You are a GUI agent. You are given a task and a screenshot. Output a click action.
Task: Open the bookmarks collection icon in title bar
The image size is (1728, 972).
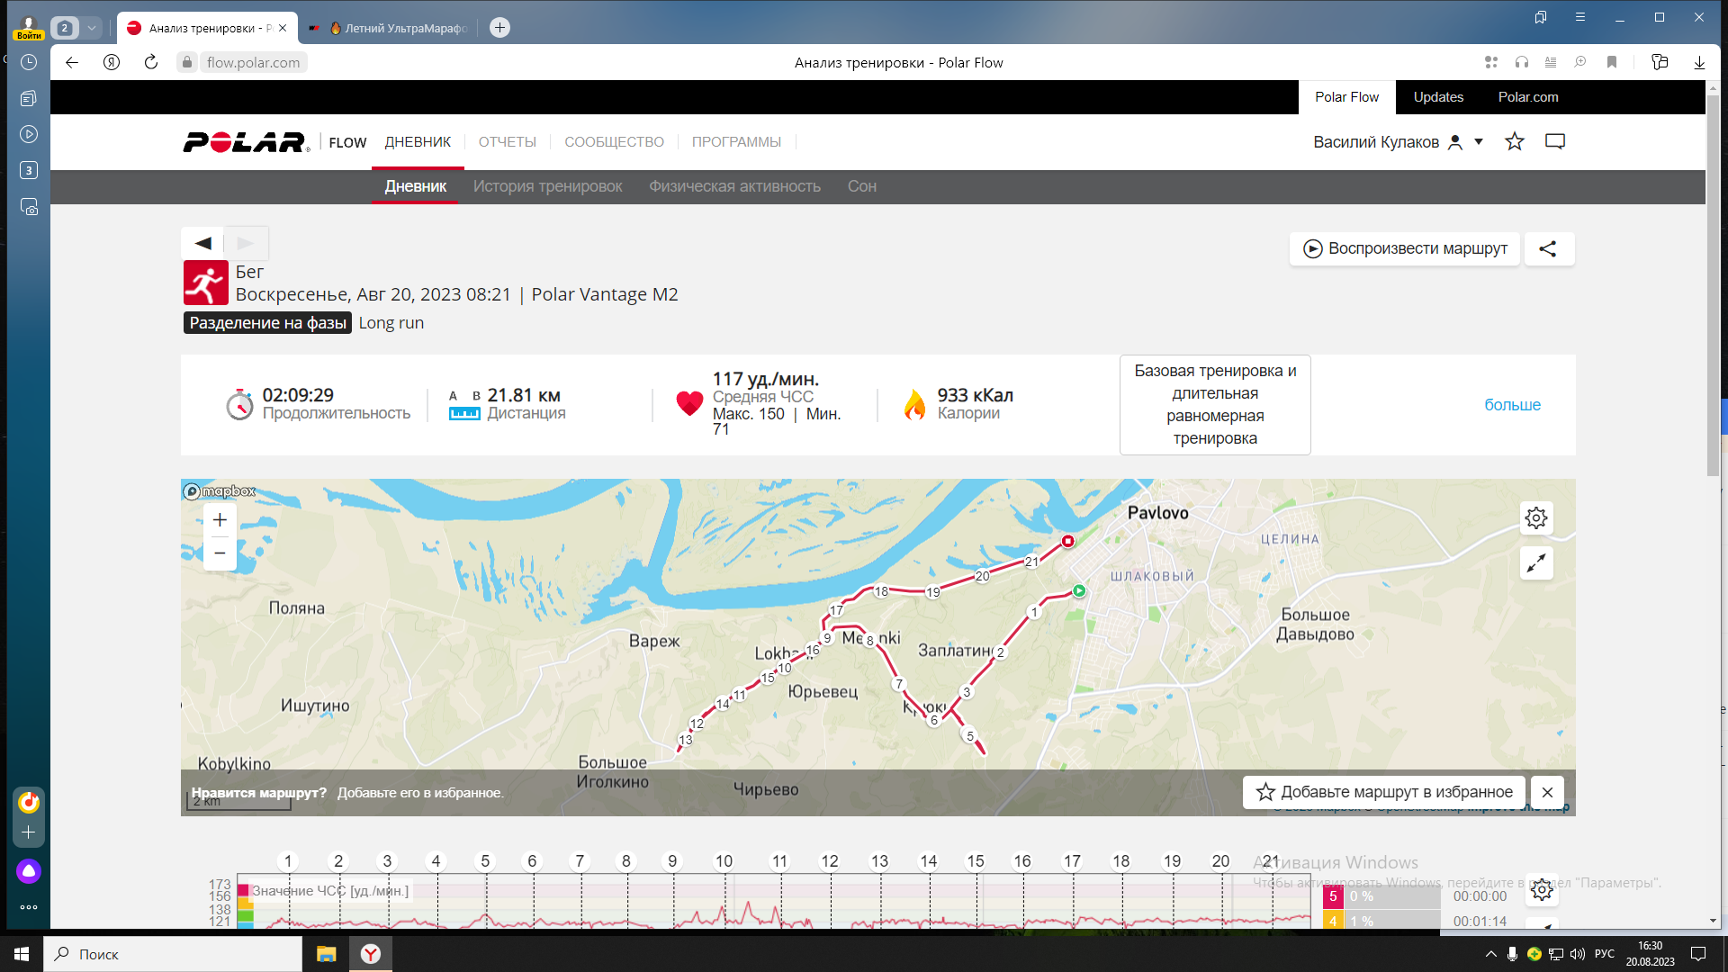(1541, 17)
